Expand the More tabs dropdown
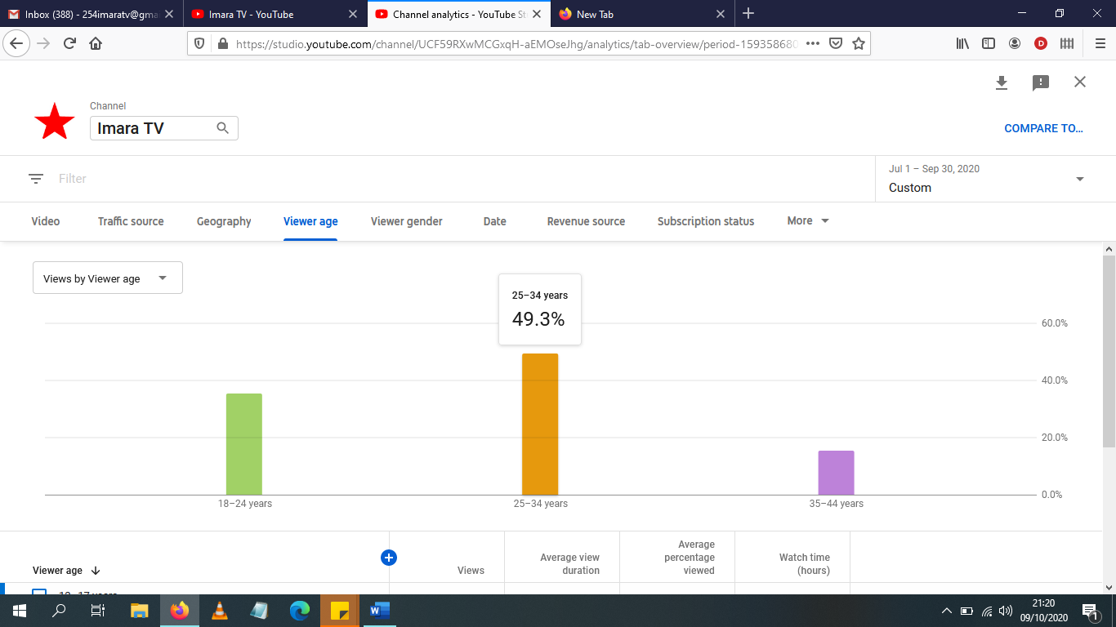This screenshot has width=1116, height=627. 808,221
